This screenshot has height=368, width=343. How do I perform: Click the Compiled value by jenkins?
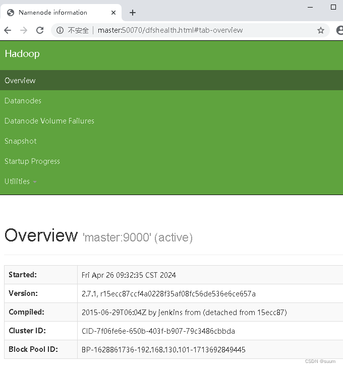[184, 313]
